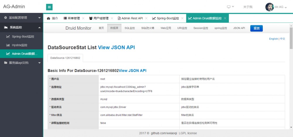Open Basic Info View JSON API link
The height and width of the screenshot is (137, 293).
coord(132,71)
